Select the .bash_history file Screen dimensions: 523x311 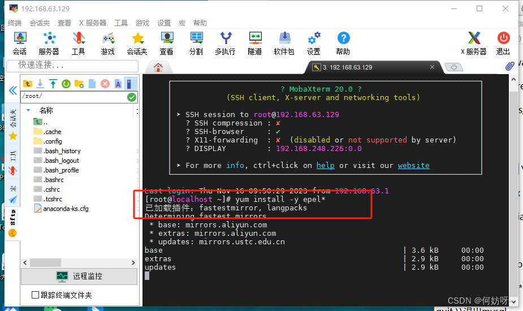pyautogui.click(x=57, y=151)
